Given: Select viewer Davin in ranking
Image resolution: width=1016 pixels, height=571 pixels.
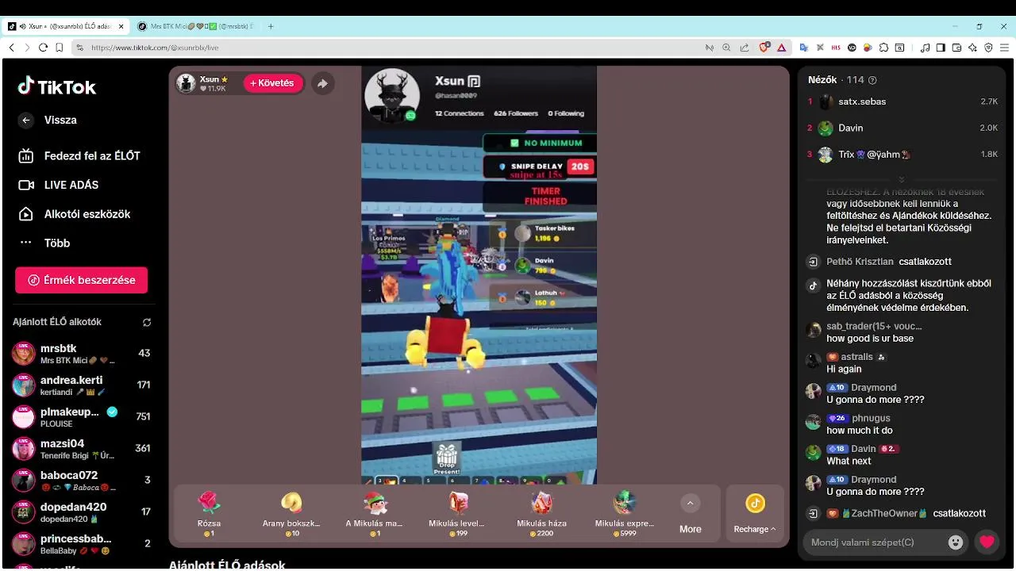Looking at the screenshot, I should (902, 128).
